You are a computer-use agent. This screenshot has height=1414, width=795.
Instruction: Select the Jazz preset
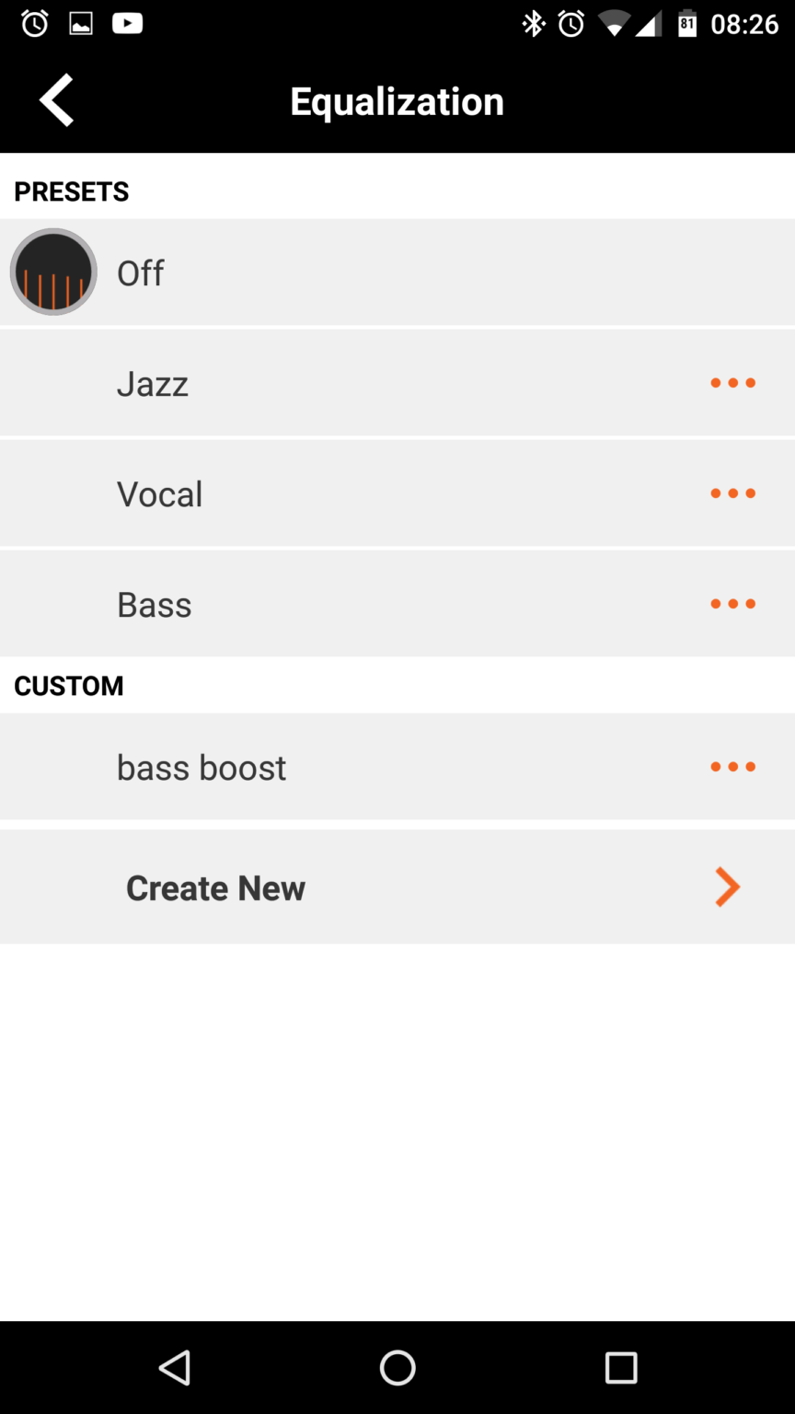(397, 383)
